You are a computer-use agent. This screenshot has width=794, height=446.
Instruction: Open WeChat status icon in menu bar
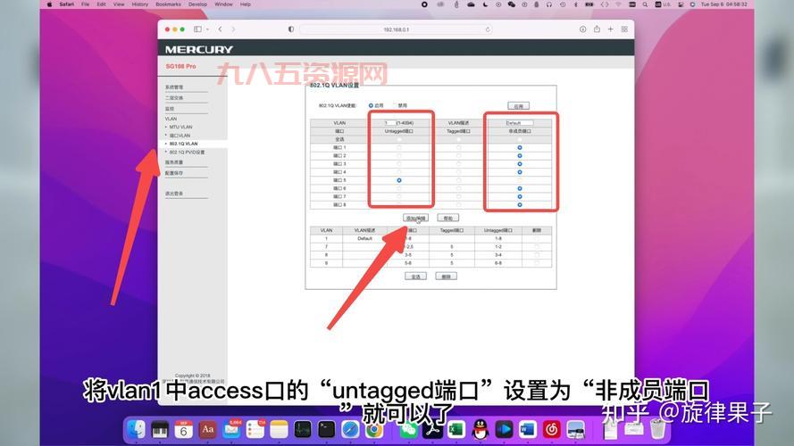tap(512, 4)
